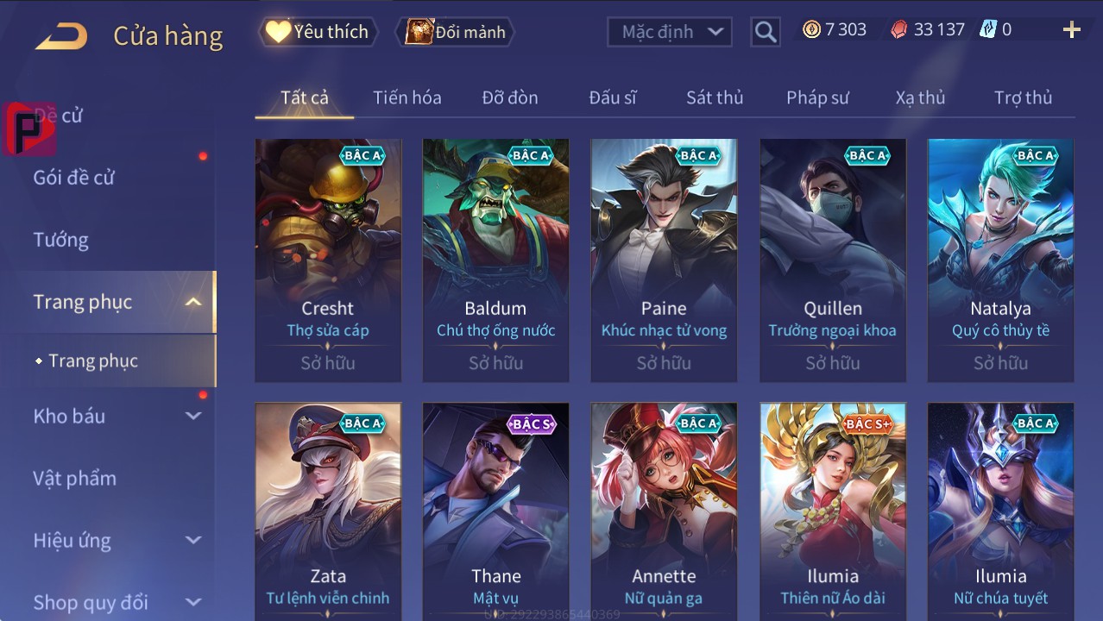This screenshot has height=621, width=1103.
Task: Expand the Hiệu ứng sidebar section
Action: [x=193, y=541]
